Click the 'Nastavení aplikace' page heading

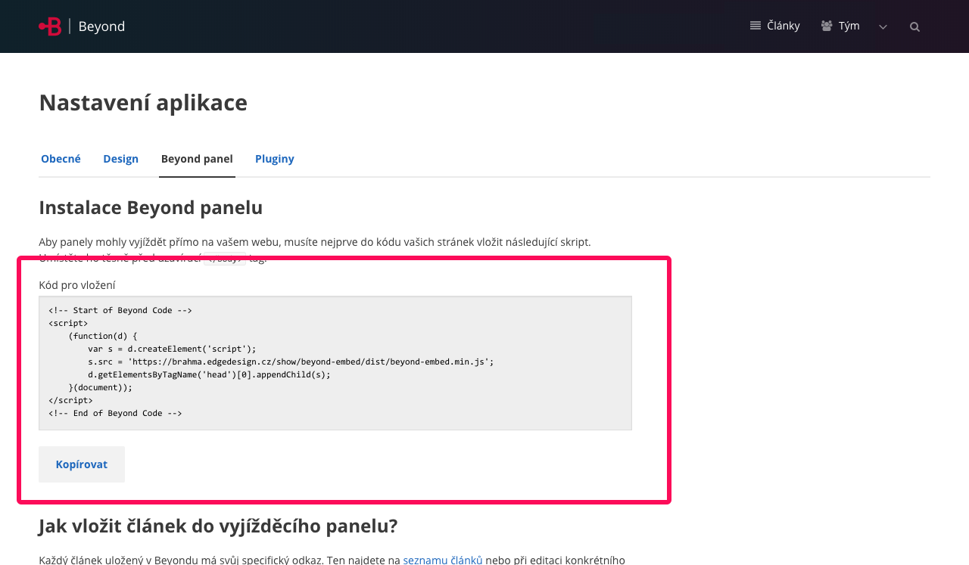point(143,102)
